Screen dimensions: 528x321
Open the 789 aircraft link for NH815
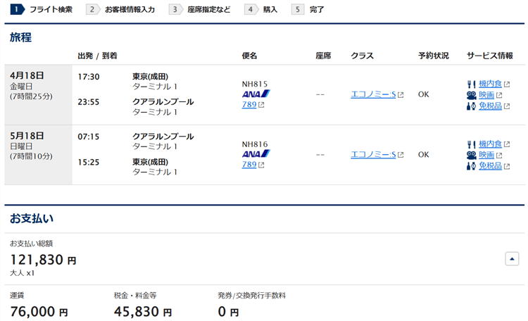pyautogui.click(x=249, y=105)
